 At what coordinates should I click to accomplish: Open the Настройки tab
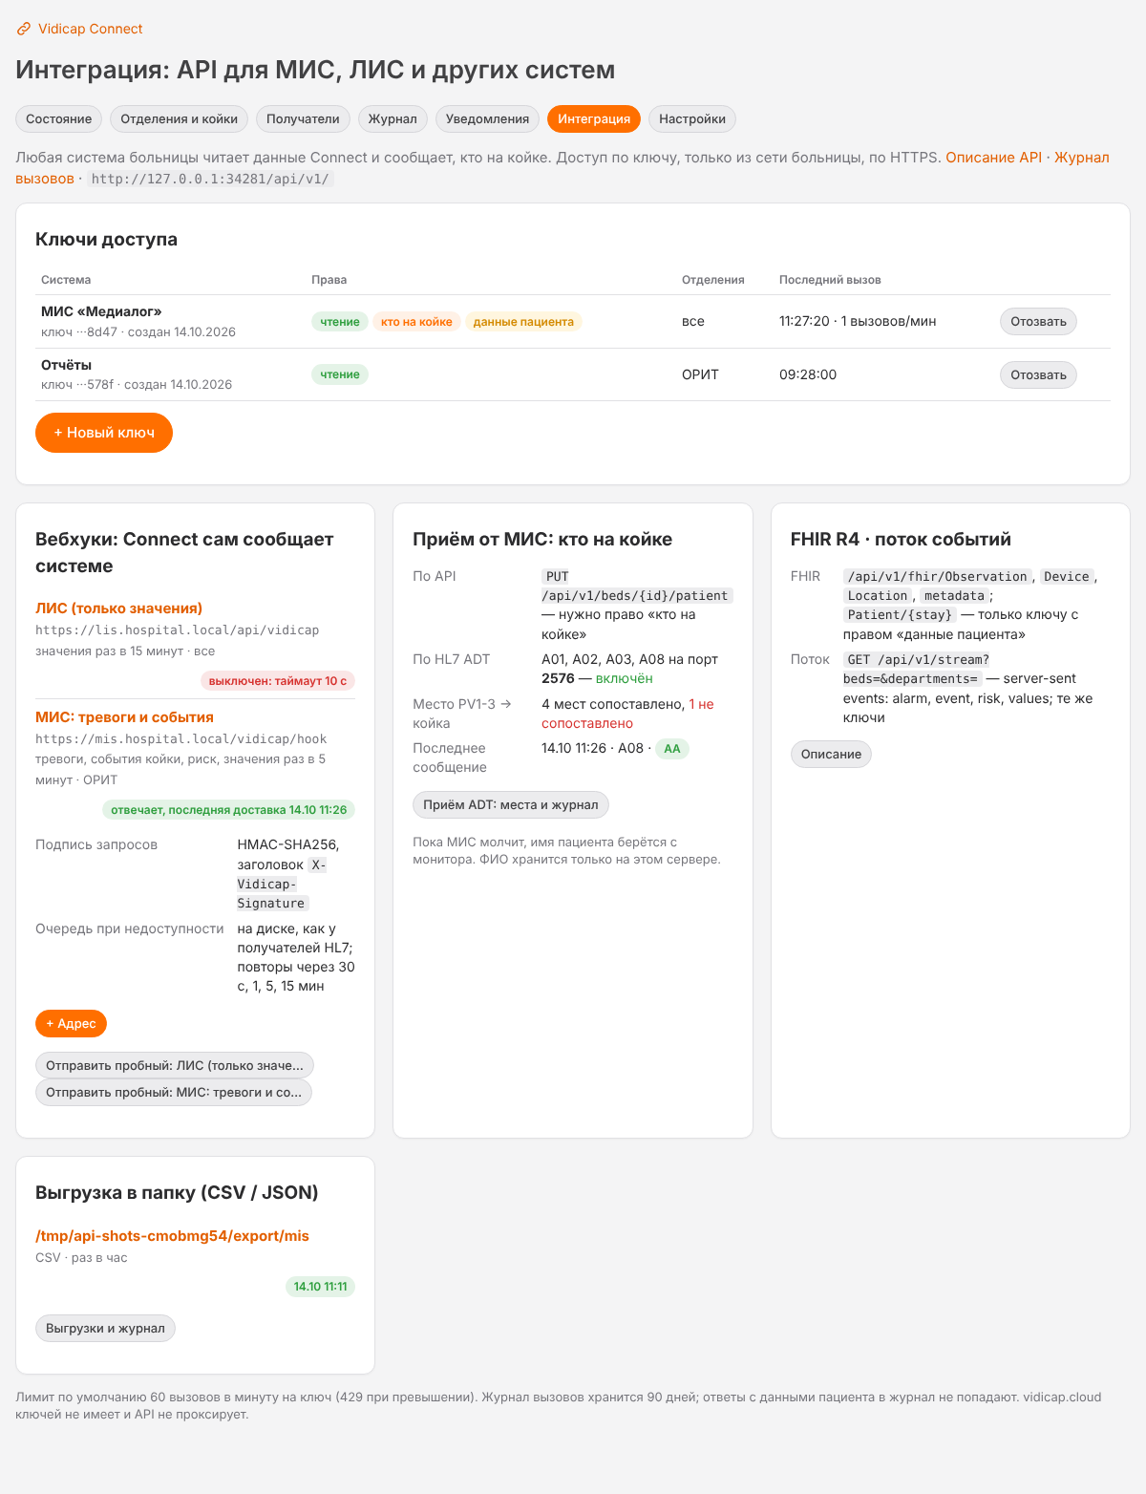coord(692,118)
